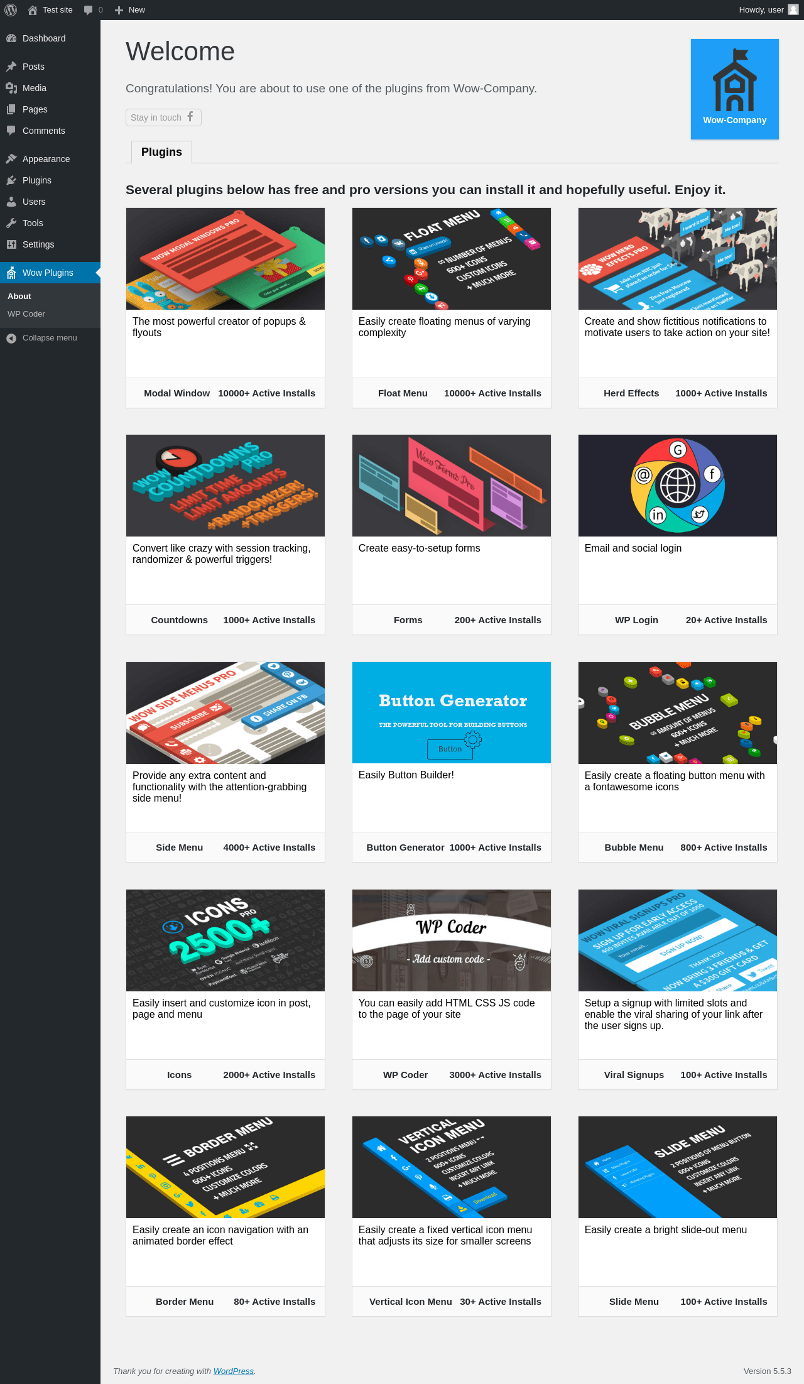Click the Pages icon in sidebar
The width and height of the screenshot is (804, 1384).
pos(11,109)
